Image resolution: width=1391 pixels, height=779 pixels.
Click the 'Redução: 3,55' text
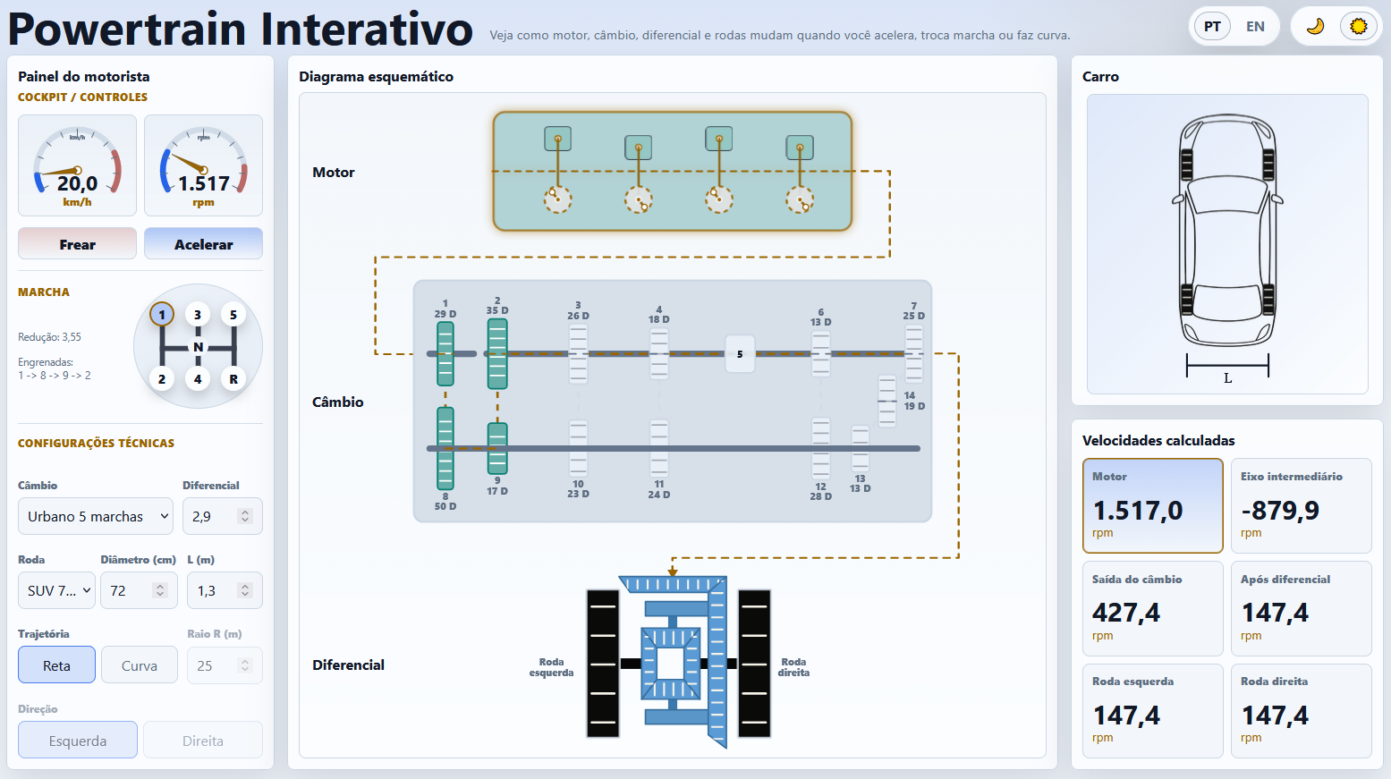[x=49, y=337]
